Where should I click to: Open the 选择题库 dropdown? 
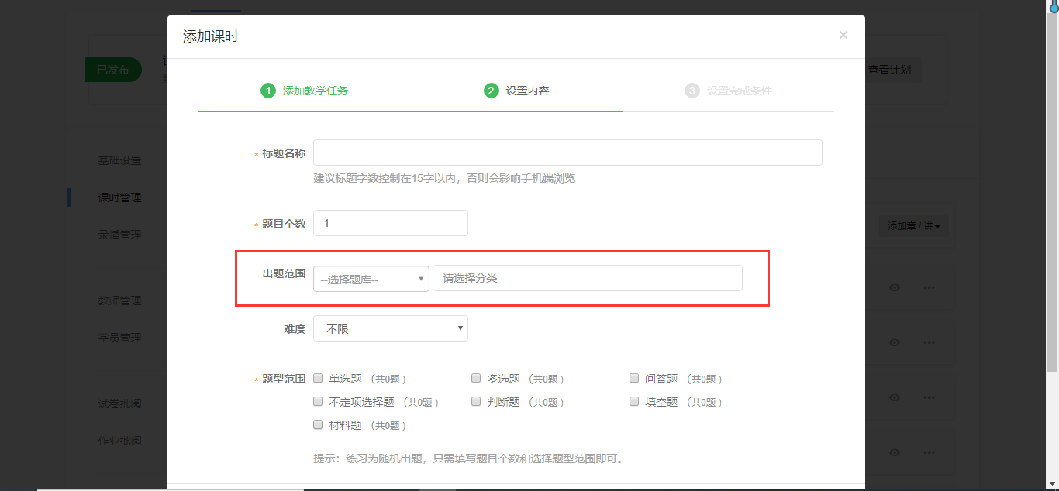(x=371, y=279)
